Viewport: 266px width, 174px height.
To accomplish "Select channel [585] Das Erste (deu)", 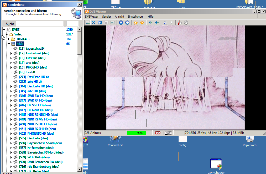I will click(x=33, y=138).
